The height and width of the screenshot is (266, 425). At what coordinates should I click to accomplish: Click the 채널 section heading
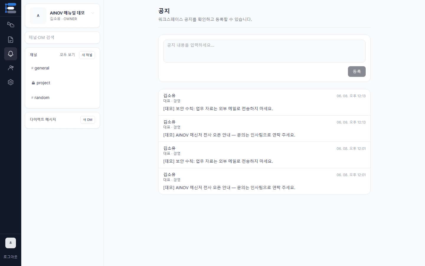(x=33, y=55)
